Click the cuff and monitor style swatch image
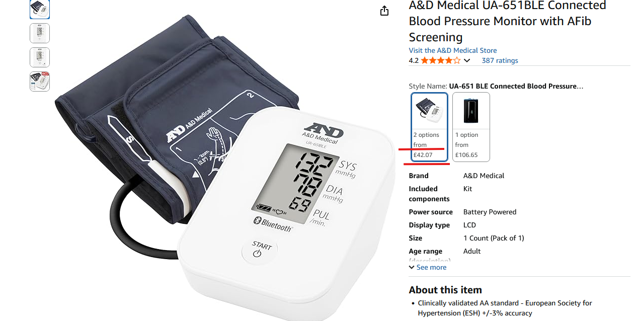Image resolution: width=635 pixels, height=321 pixels. coord(429,110)
